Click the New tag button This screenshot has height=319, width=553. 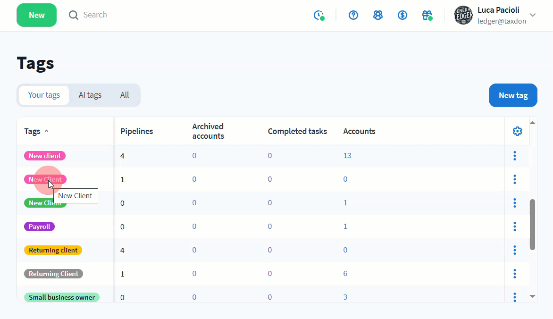(513, 95)
